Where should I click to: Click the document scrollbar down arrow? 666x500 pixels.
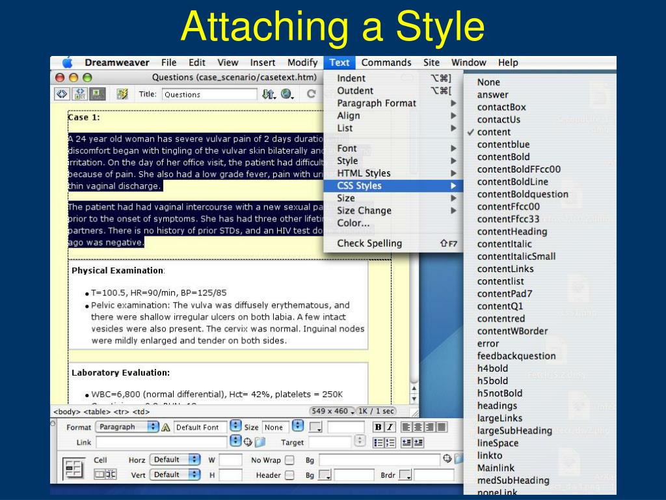[414, 399]
